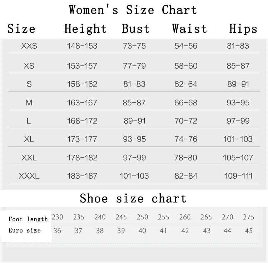268x263 pixels.
Task: Click the Waist column header
Action: click(189, 29)
